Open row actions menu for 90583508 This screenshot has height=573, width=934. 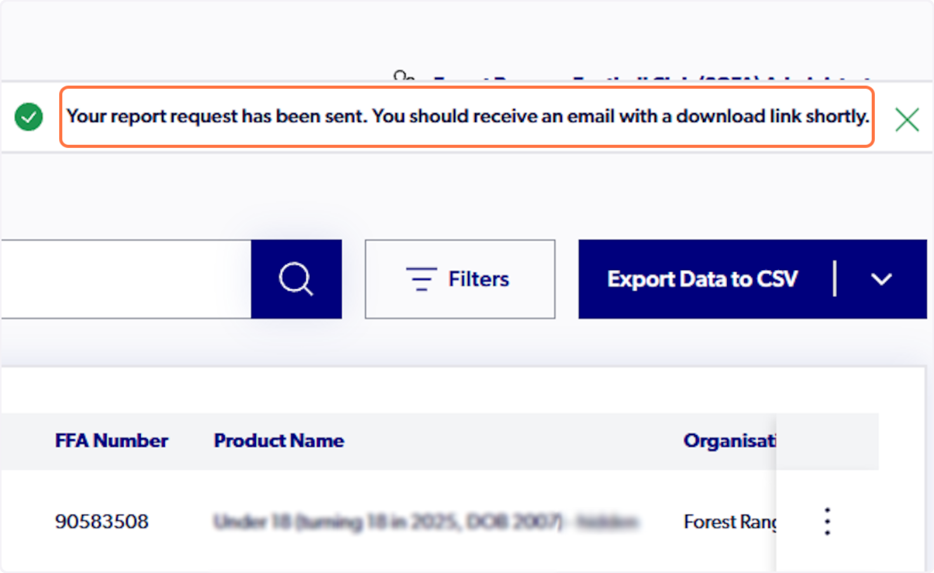click(x=827, y=522)
